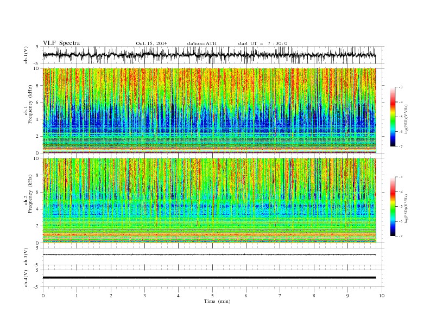Click the time axis tick label '5'
This screenshot has height=332, width=430.
click(x=212, y=296)
